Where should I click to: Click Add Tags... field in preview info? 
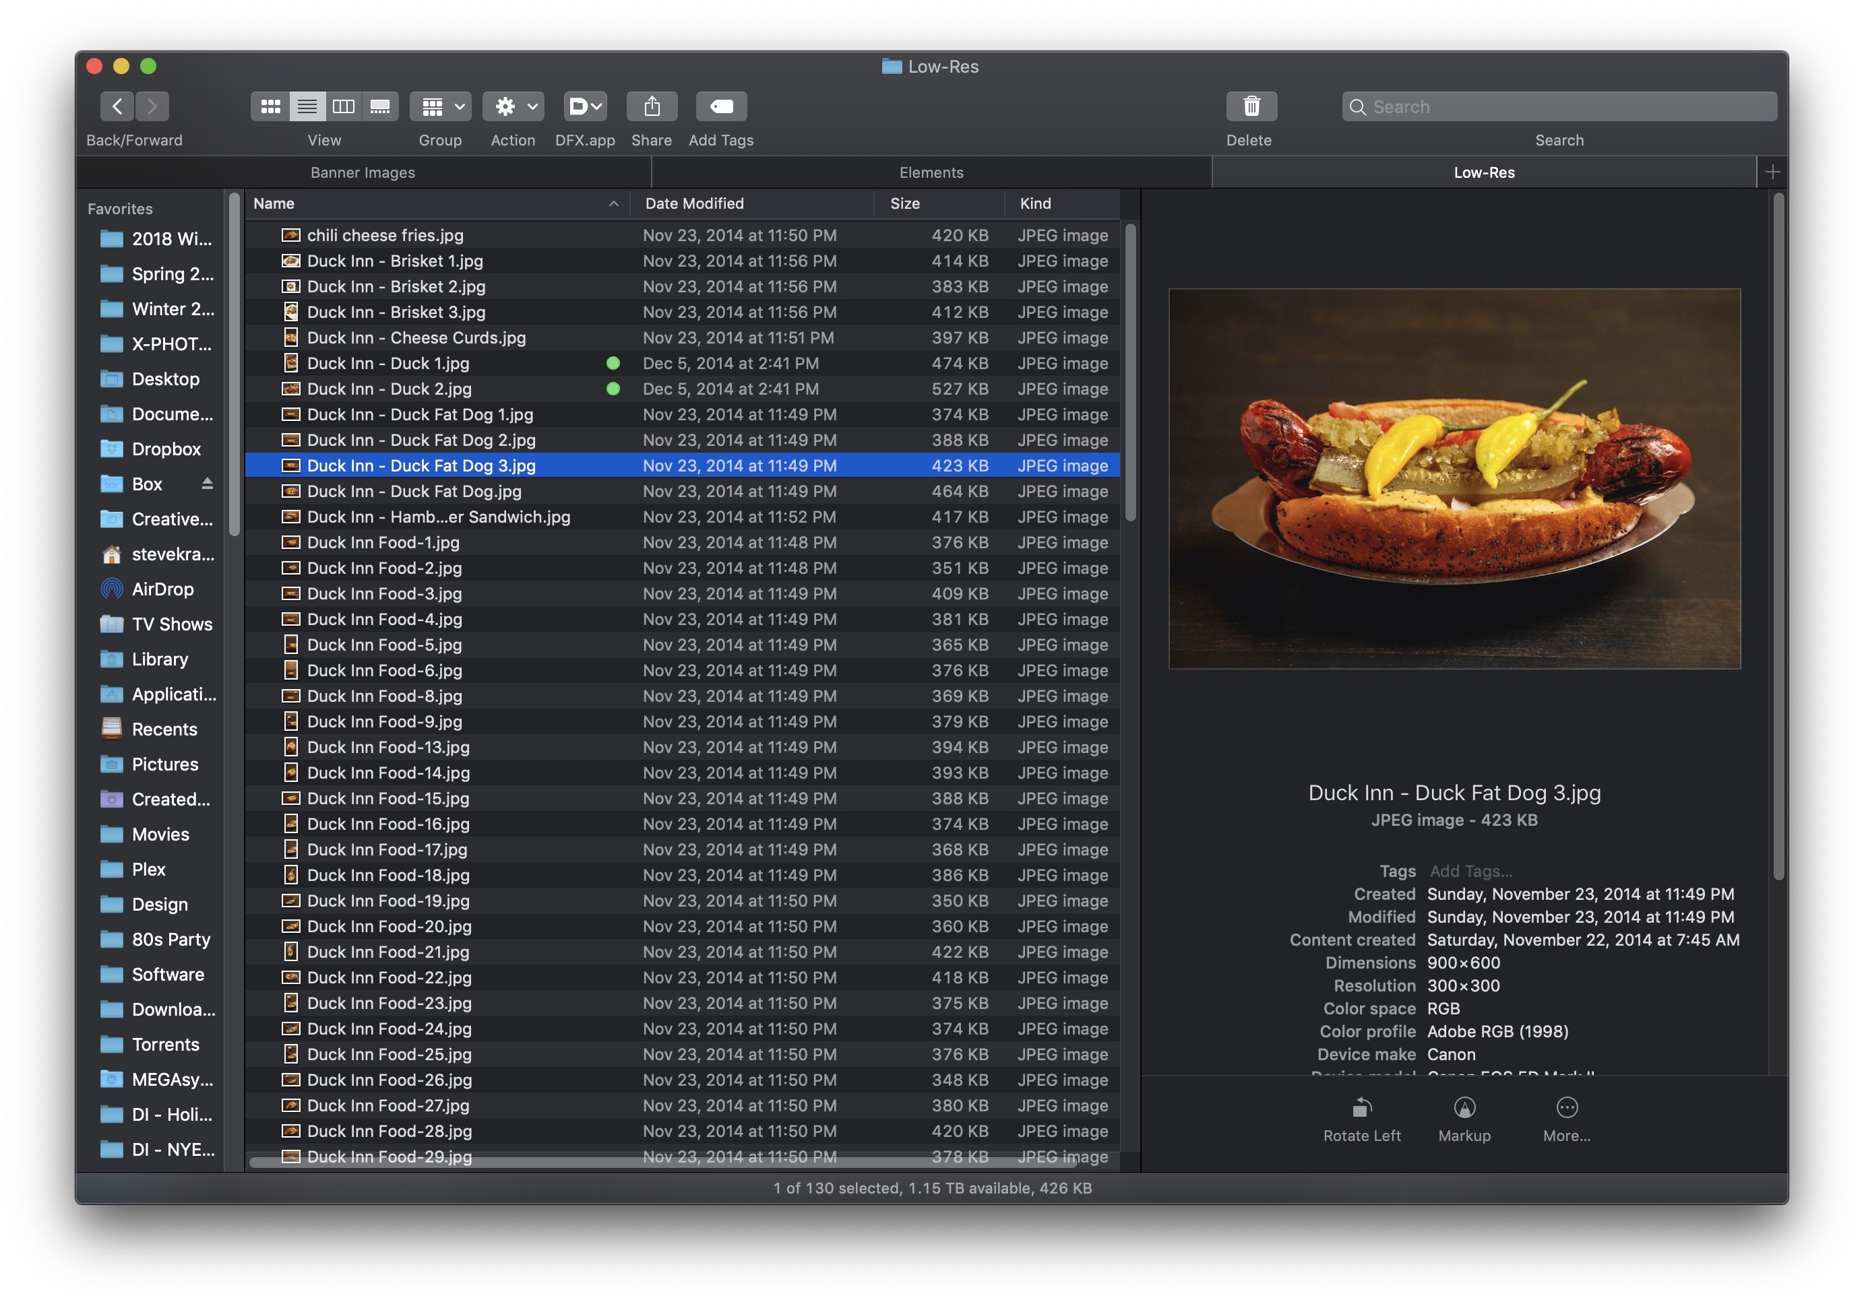(1470, 871)
